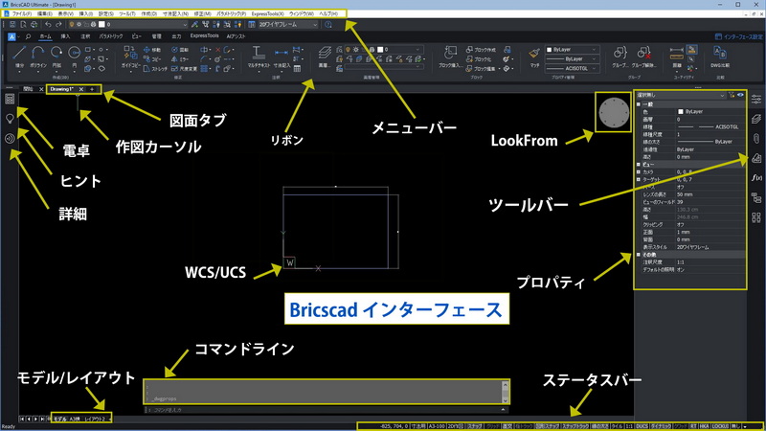The height and width of the screenshot is (431, 766).
Task: Click the Insert Block (ブロック挿入) tool
Action: click(x=450, y=57)
